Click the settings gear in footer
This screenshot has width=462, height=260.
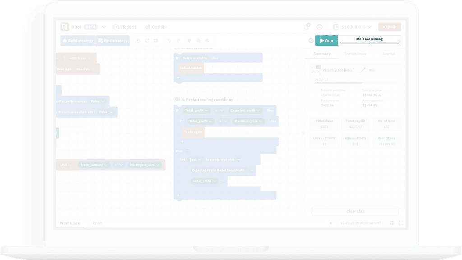point(392,223)
